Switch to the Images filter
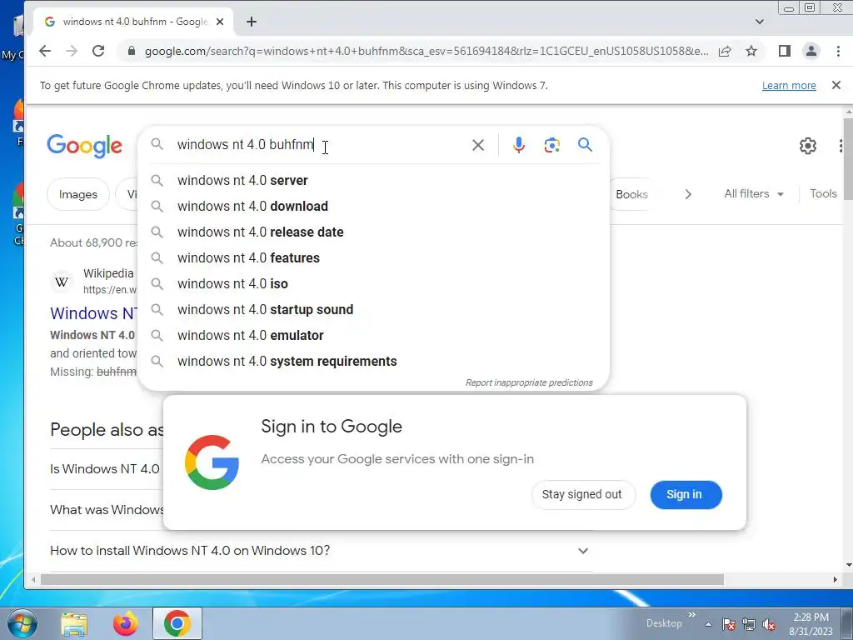Screen dimensions: 853x640 (77, 194)
